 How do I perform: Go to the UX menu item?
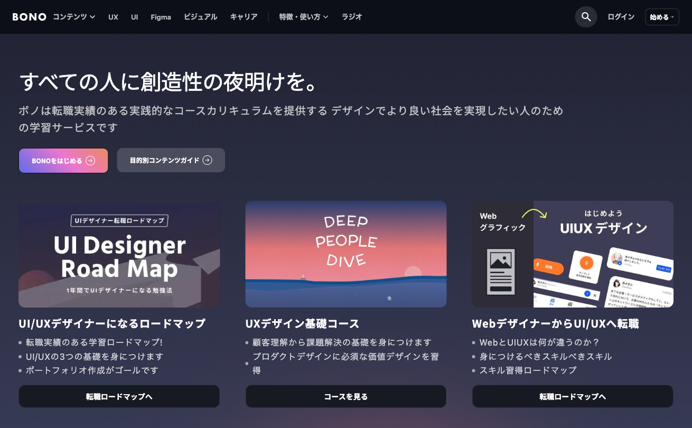113,17
